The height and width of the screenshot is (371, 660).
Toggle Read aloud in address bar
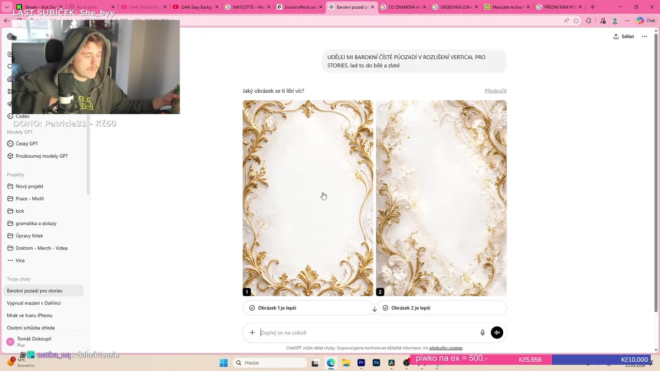tap(566, 21)
